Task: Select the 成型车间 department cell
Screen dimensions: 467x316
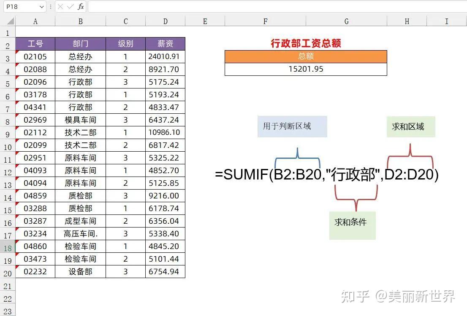Action: pyautogui.click(x=80, y=221)
